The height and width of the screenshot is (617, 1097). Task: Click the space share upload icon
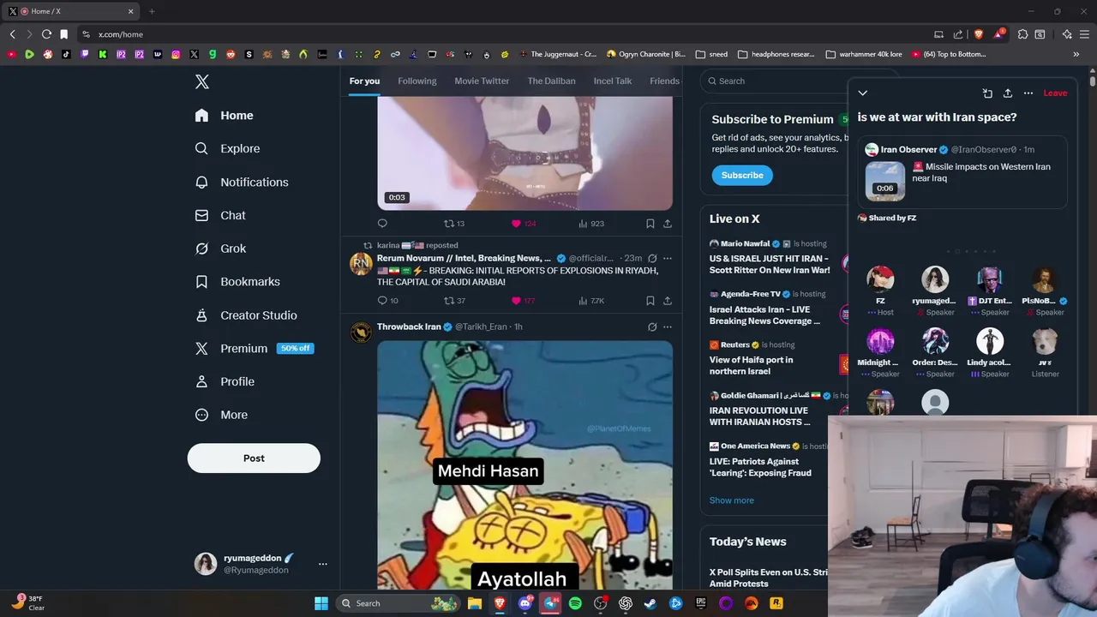click(x=1008, y=93)
